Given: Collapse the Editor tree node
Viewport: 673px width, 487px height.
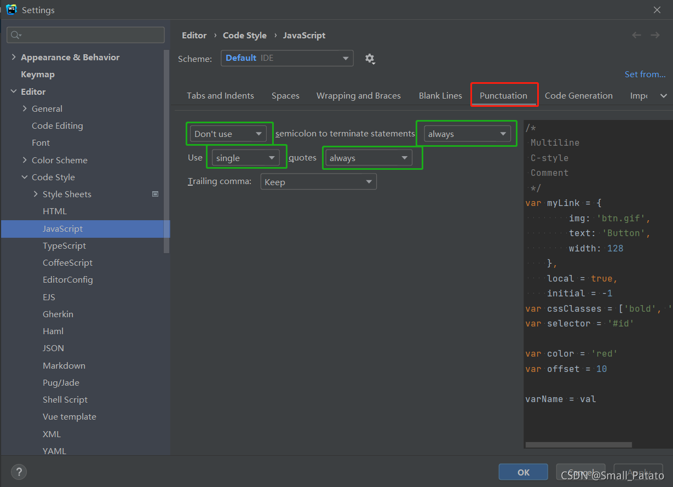Looking at the screenshot, I should pos(14,91).
